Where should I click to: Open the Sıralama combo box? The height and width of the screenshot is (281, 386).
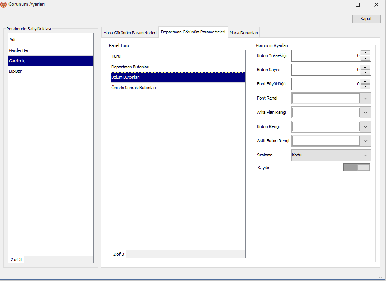(331, 155)
